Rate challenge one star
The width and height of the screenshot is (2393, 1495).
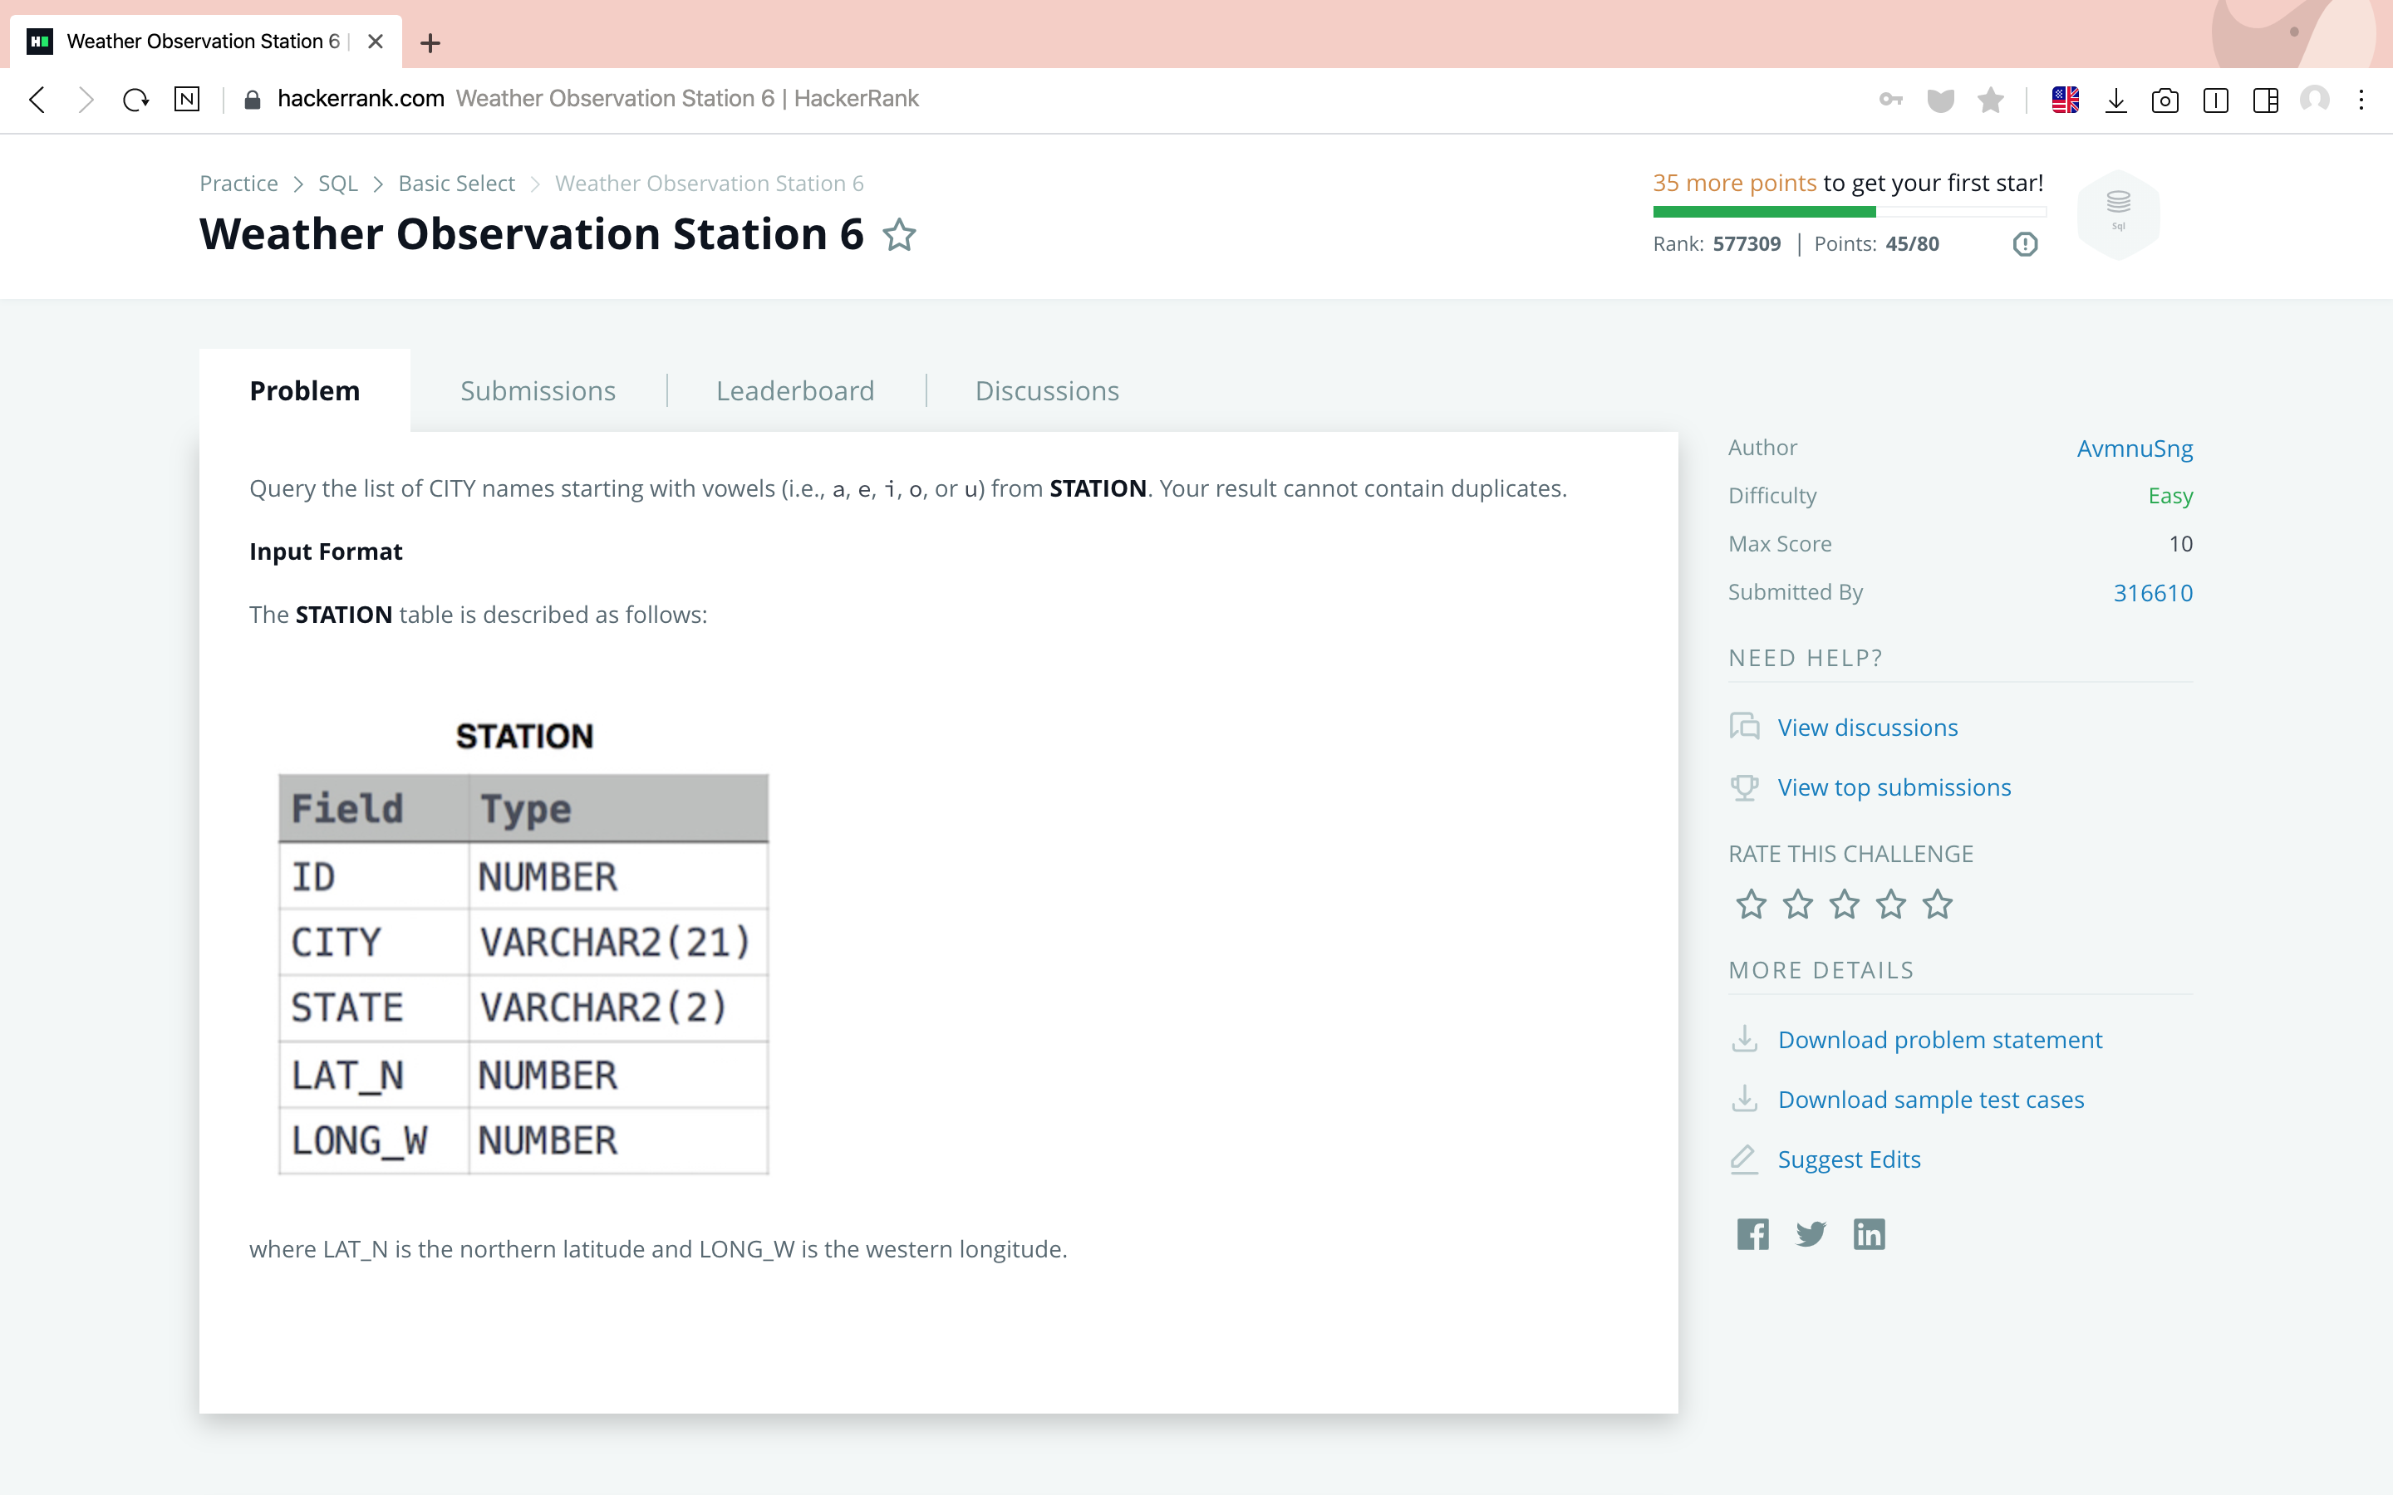click(1752, 904)
